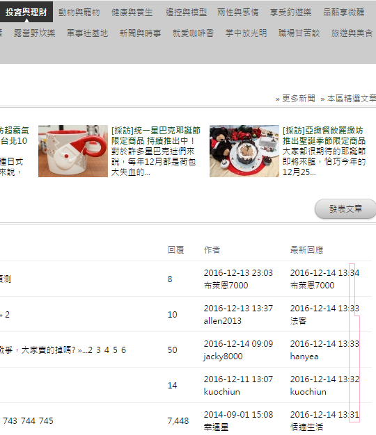
Task: Open author 幸運星 profile
Action: [x=216, y=427]
